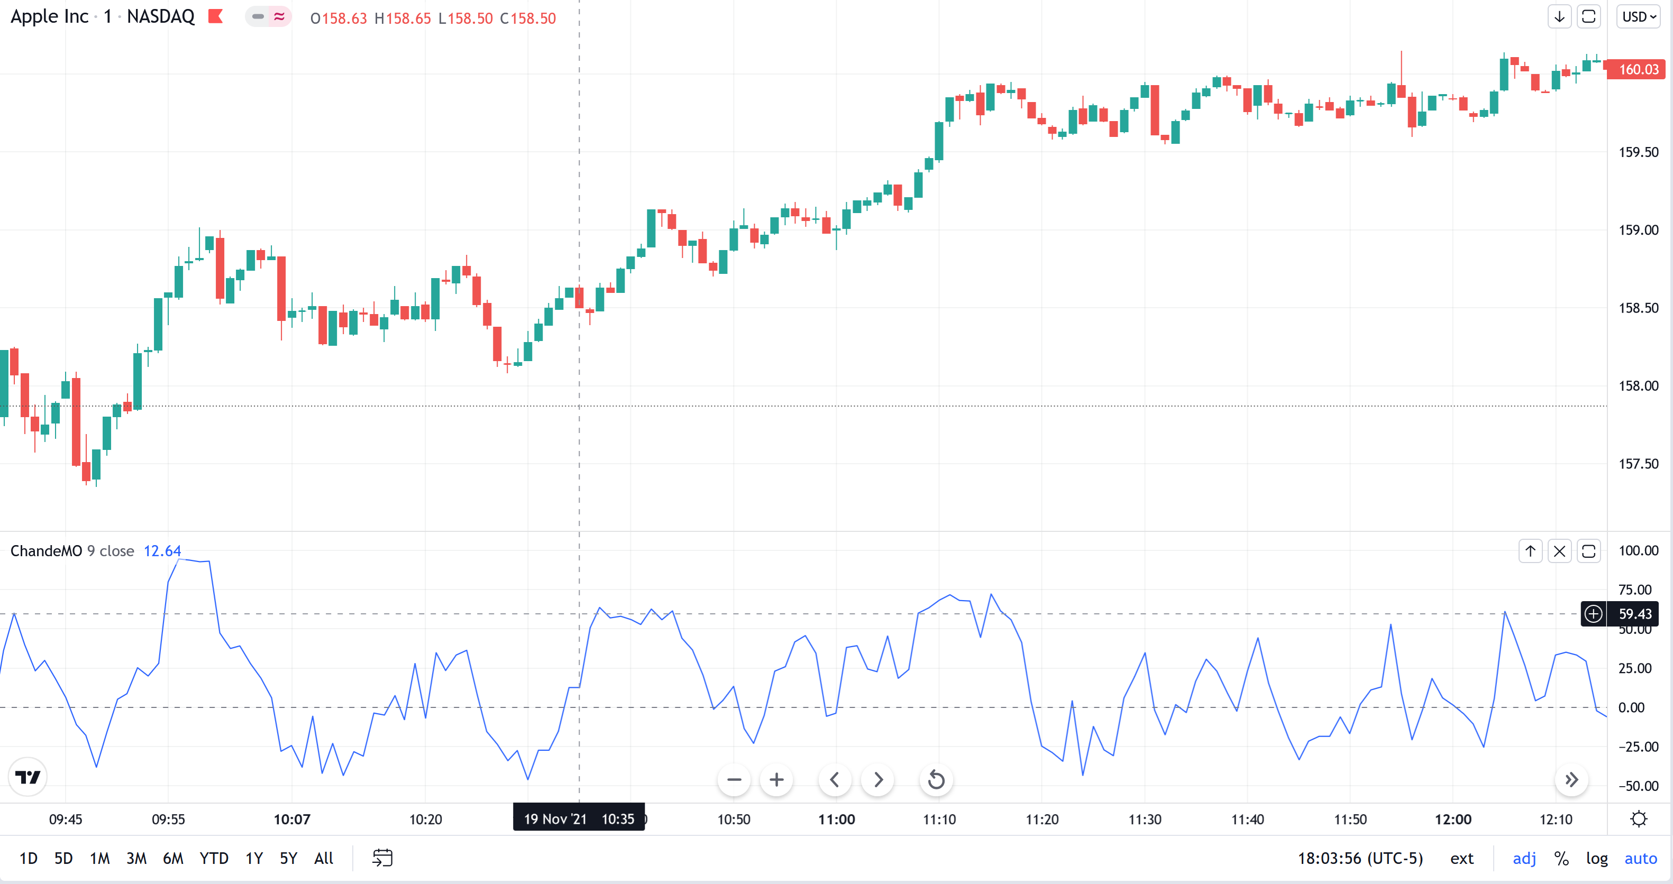
Task: Click the interval 1 in the title
Action: (x=107, y=16)
